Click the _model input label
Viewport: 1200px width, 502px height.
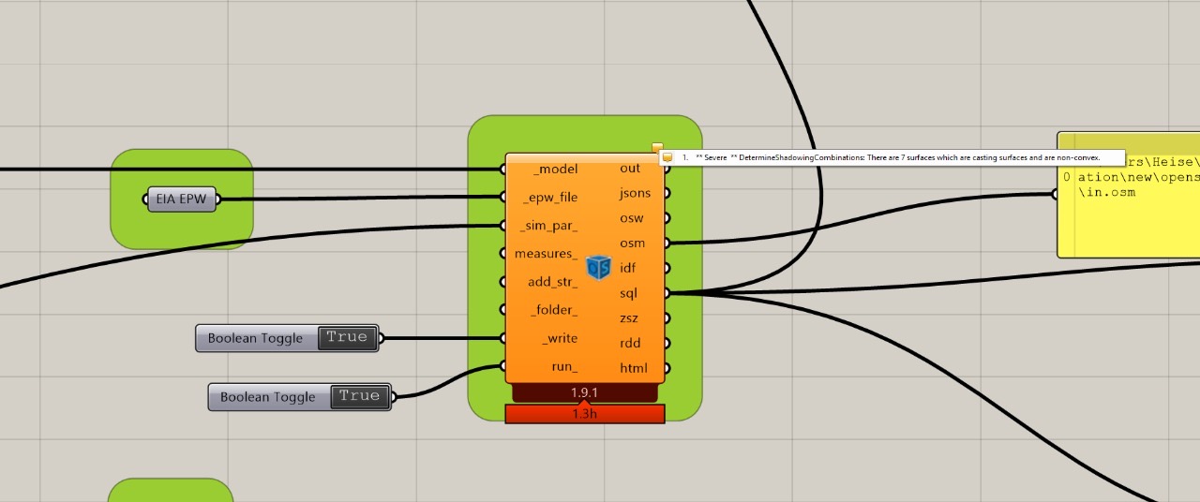click(555, 170)
